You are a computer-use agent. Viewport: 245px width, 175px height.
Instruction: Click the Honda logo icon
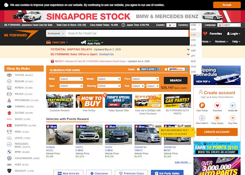pyautogui.click(x=9, y=88)
